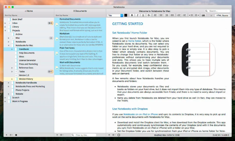Insert a bulleted list
Image resolution: width=235 pixels, height=141 pixels.
(x=184, y=15)
